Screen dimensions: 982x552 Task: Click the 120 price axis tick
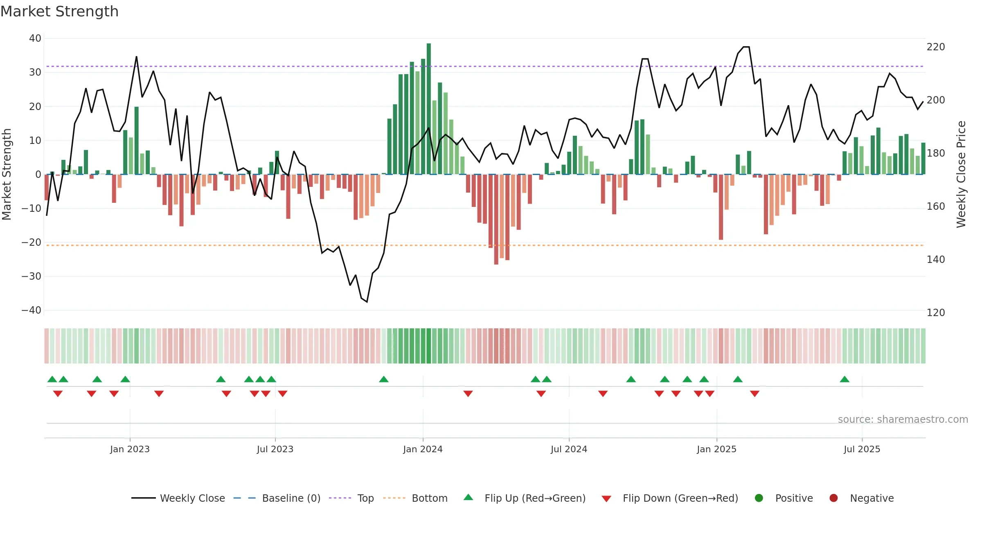[936, 313]
